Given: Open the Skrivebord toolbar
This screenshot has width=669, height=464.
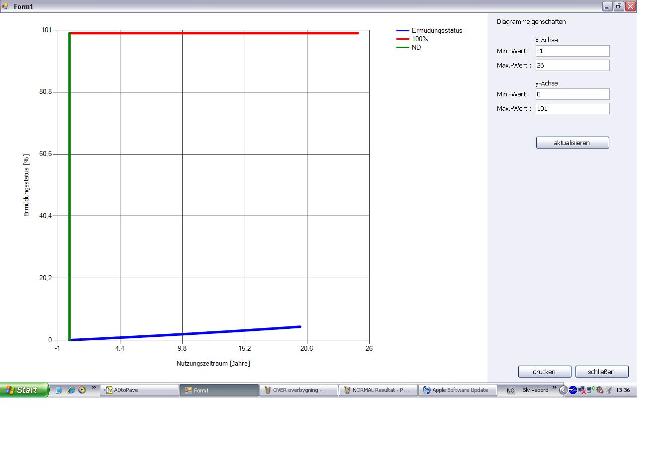Looking at the screenshot, I should 535,390.
